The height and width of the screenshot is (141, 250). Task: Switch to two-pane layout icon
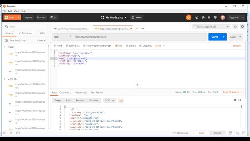(230, 133)
